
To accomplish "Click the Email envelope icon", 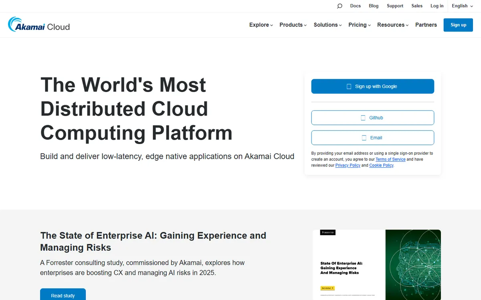I will (364, 138).
